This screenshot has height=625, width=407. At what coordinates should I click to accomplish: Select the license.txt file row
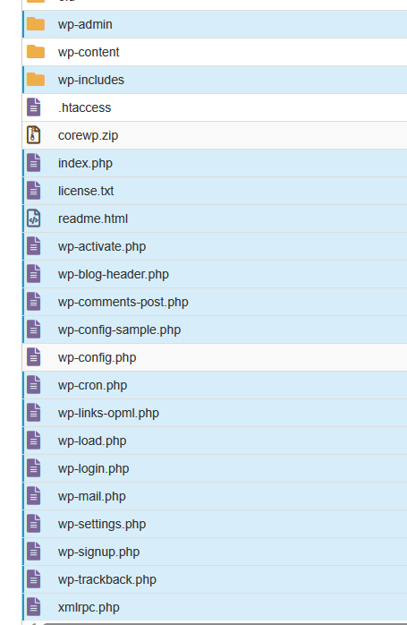pos(215,191)
